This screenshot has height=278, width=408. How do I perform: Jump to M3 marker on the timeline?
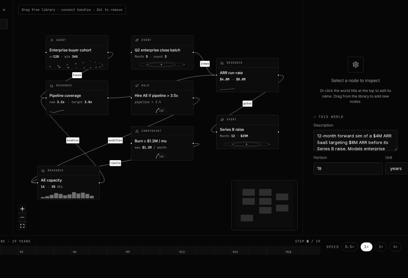(21, 252)
